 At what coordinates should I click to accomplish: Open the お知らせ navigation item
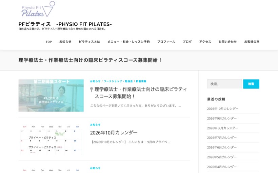[65, 42]
